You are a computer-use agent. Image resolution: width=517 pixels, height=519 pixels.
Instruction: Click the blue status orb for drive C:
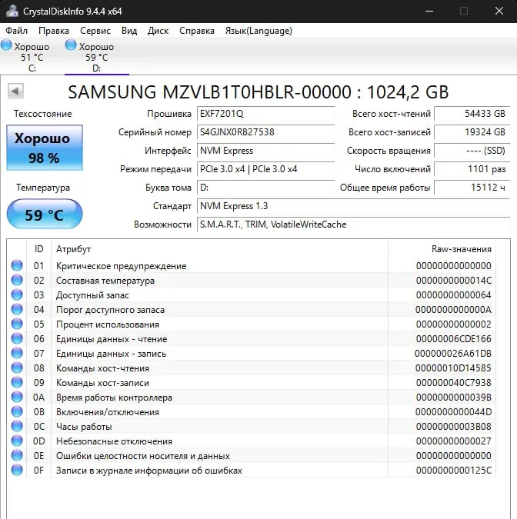click(x=6, y=45)
